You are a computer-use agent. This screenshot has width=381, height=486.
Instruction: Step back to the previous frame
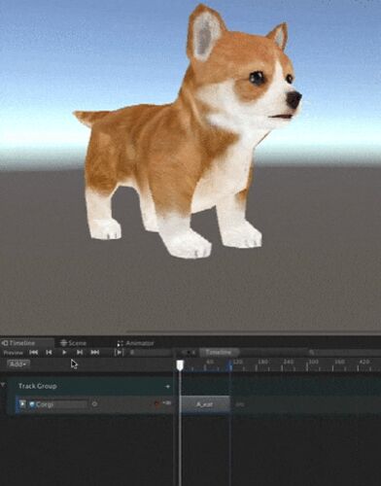pos(49,352)
